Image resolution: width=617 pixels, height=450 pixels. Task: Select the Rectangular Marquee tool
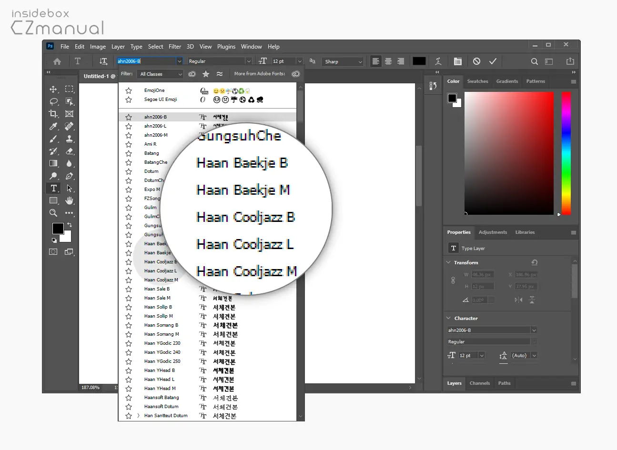pos(70,89)
